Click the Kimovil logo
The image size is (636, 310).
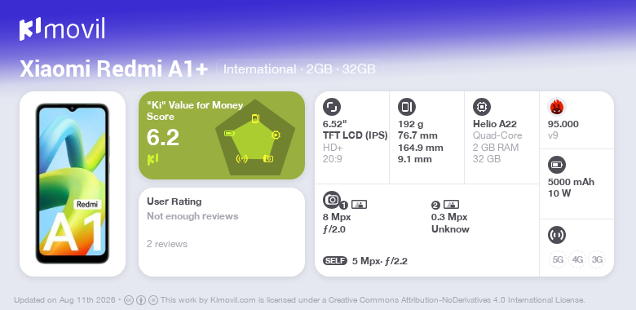point(62,29)
